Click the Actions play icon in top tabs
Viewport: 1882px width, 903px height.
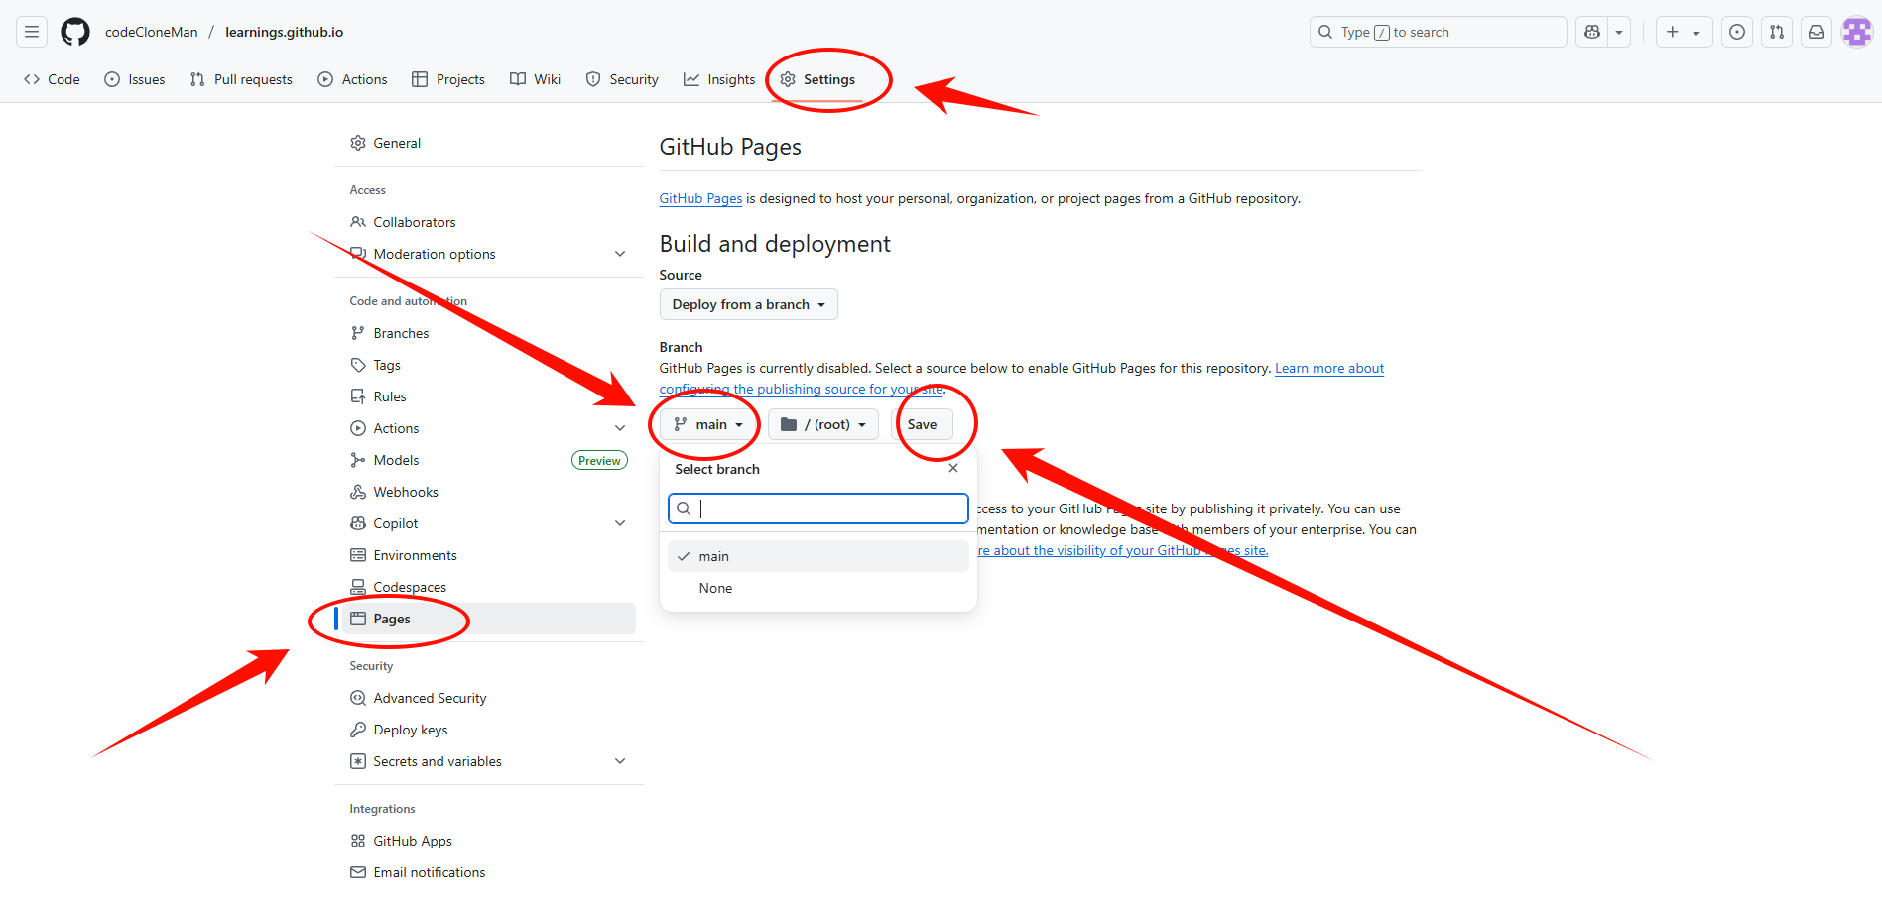[325, 79]
